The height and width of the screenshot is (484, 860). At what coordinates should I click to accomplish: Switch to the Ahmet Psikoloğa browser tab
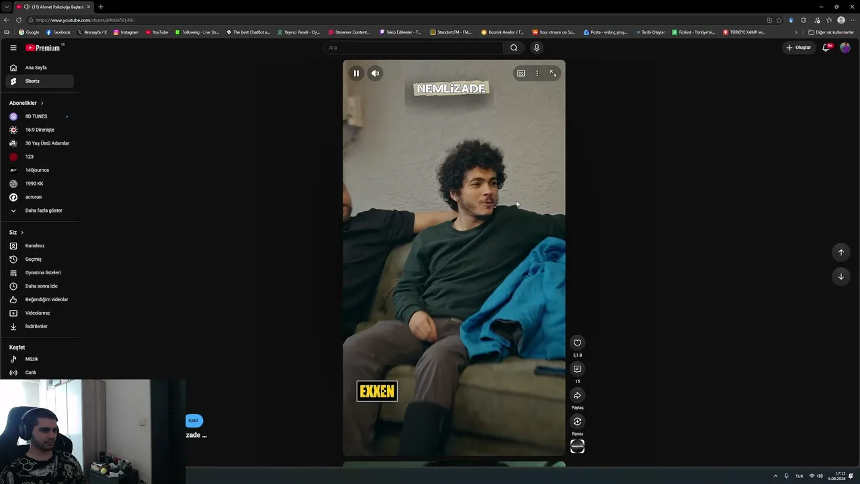coord(54,7)
